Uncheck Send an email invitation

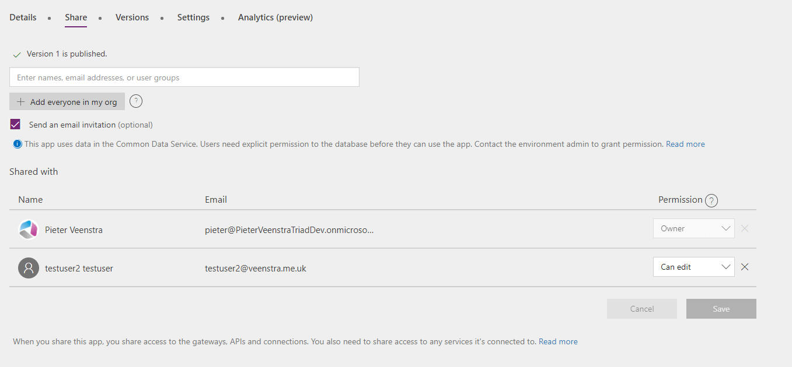(15, 125)
